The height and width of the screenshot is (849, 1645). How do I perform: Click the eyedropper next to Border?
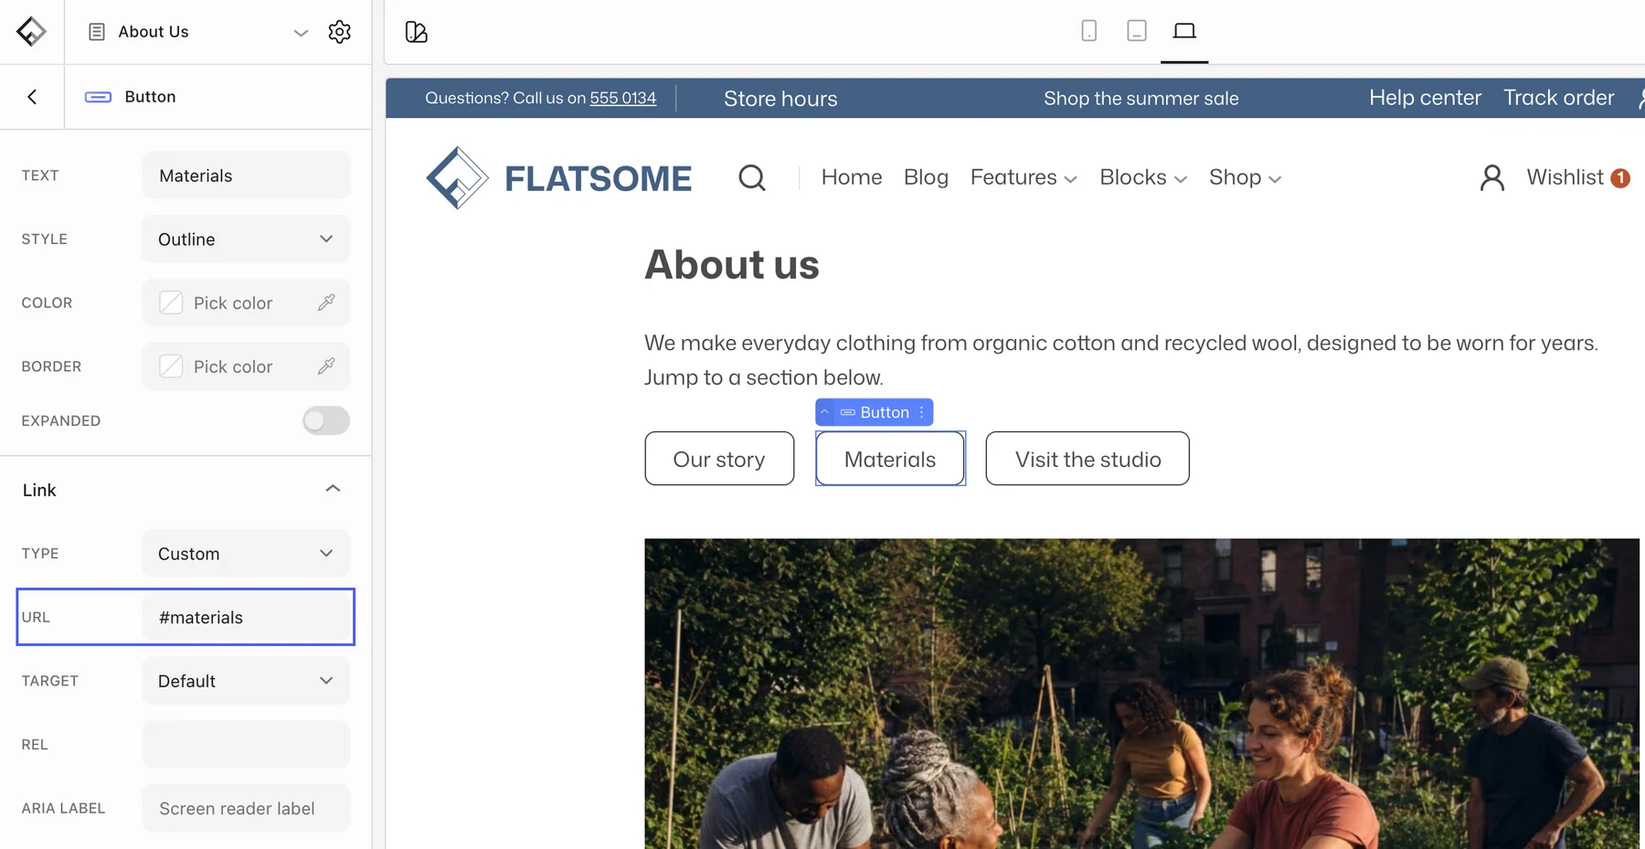pos(326,366)
